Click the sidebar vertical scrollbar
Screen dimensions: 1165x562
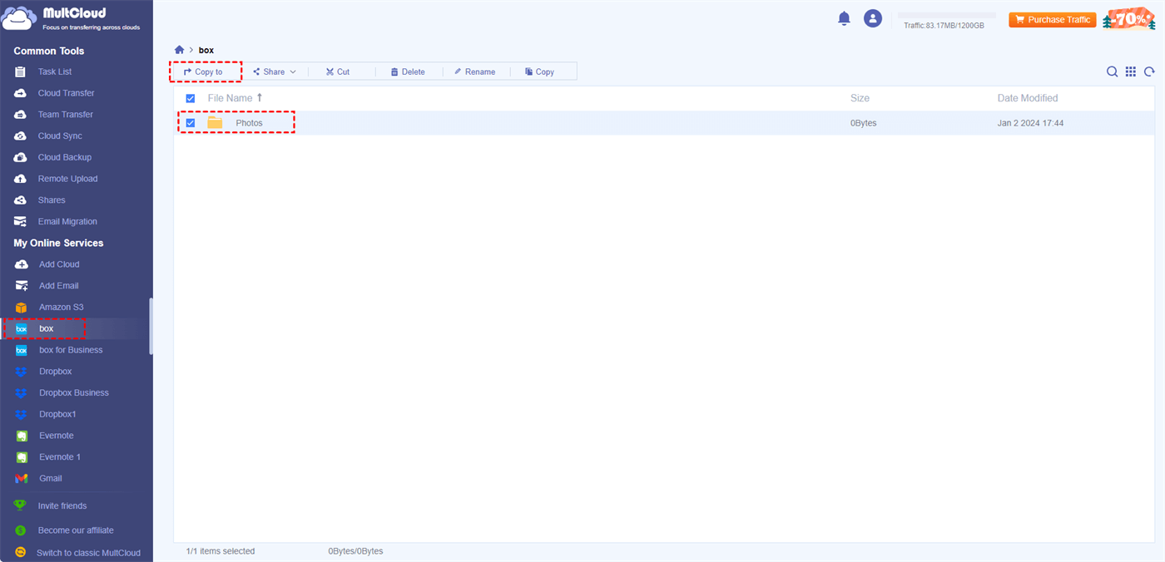pos(151,327)
